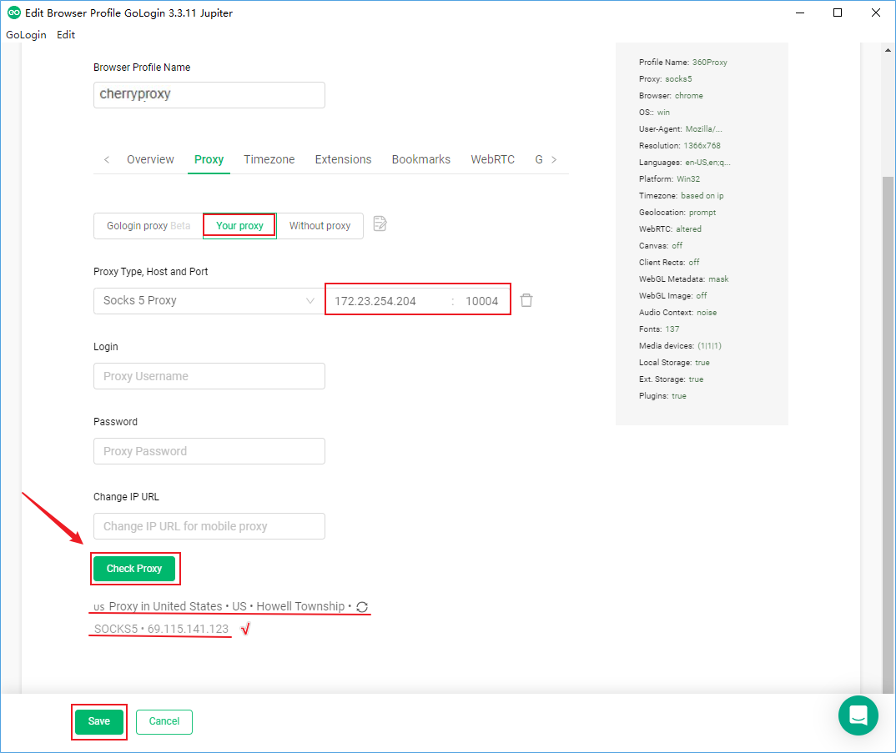Expand the Socks 5 Proxy type dropdown
This screenshot has height=753, width=896.
pyautogui.click(x=209, y=300)
